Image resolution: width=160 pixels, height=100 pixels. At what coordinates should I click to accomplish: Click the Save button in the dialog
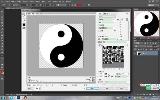click(93, 89)
